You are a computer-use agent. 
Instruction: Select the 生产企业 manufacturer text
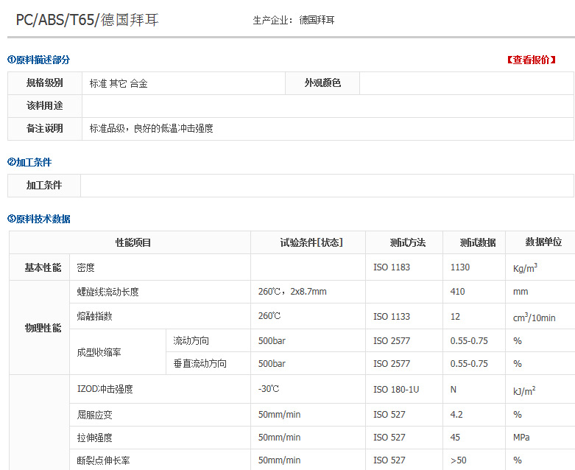(293, 20)
